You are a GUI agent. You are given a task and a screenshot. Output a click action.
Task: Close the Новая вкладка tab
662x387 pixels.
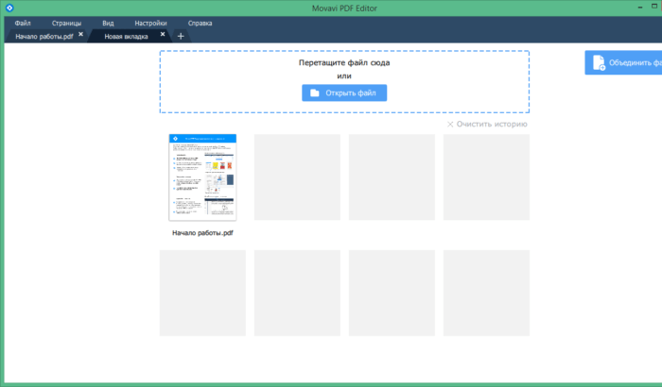tap(163, 34)
